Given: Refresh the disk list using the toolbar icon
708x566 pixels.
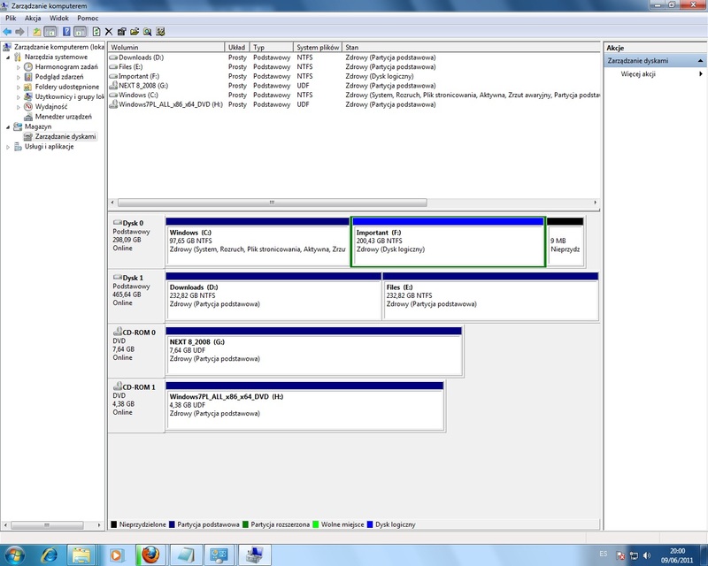Looking at the screenshot, I should click(96, 32).
